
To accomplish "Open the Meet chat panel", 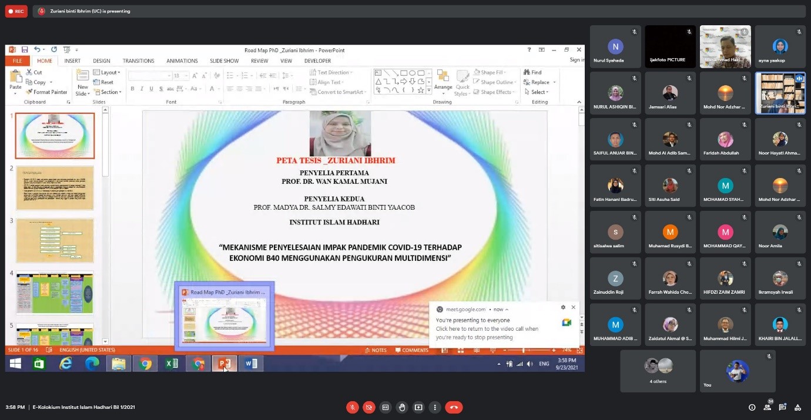I will pyautogui.click(x=782, y=407).
